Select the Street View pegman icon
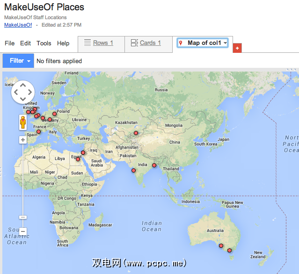The width and height of the screenshot is (299, 274). 23,123
